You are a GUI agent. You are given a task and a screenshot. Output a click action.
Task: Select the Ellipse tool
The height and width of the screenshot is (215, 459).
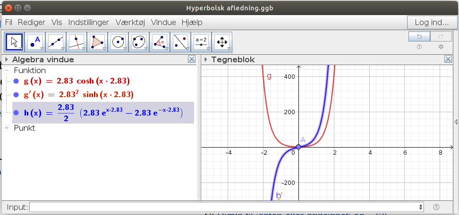coord(139,42)
